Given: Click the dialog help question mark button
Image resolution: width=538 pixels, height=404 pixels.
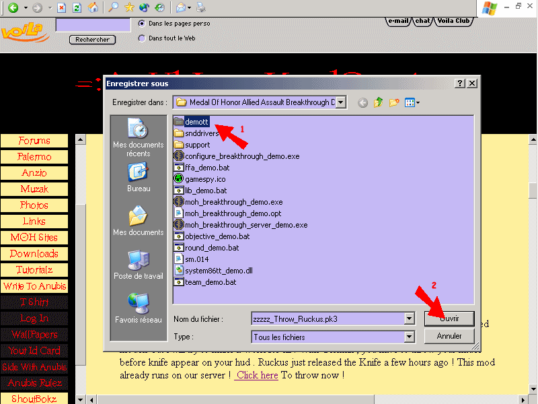Looking at the screenshot, I should coord(460,83).
